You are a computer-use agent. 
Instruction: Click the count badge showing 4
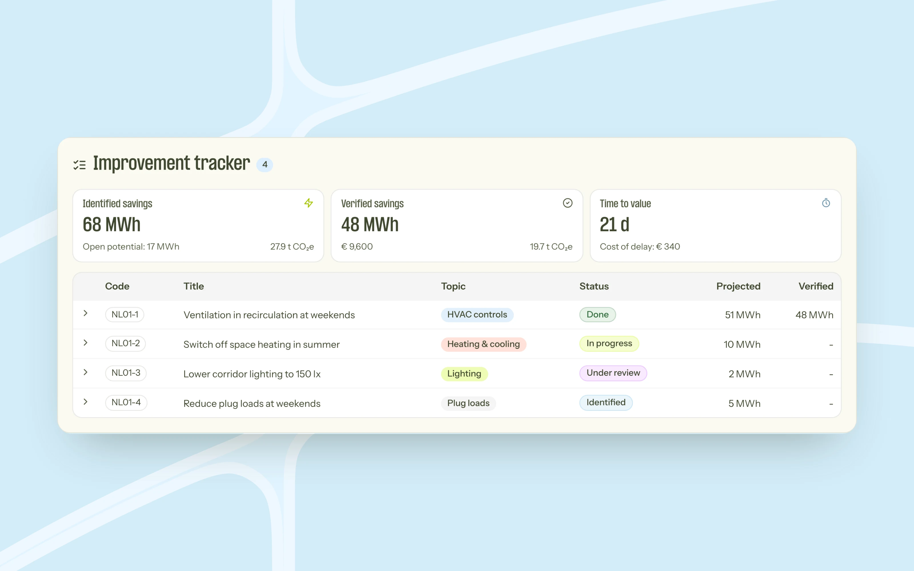click(264, 165)
